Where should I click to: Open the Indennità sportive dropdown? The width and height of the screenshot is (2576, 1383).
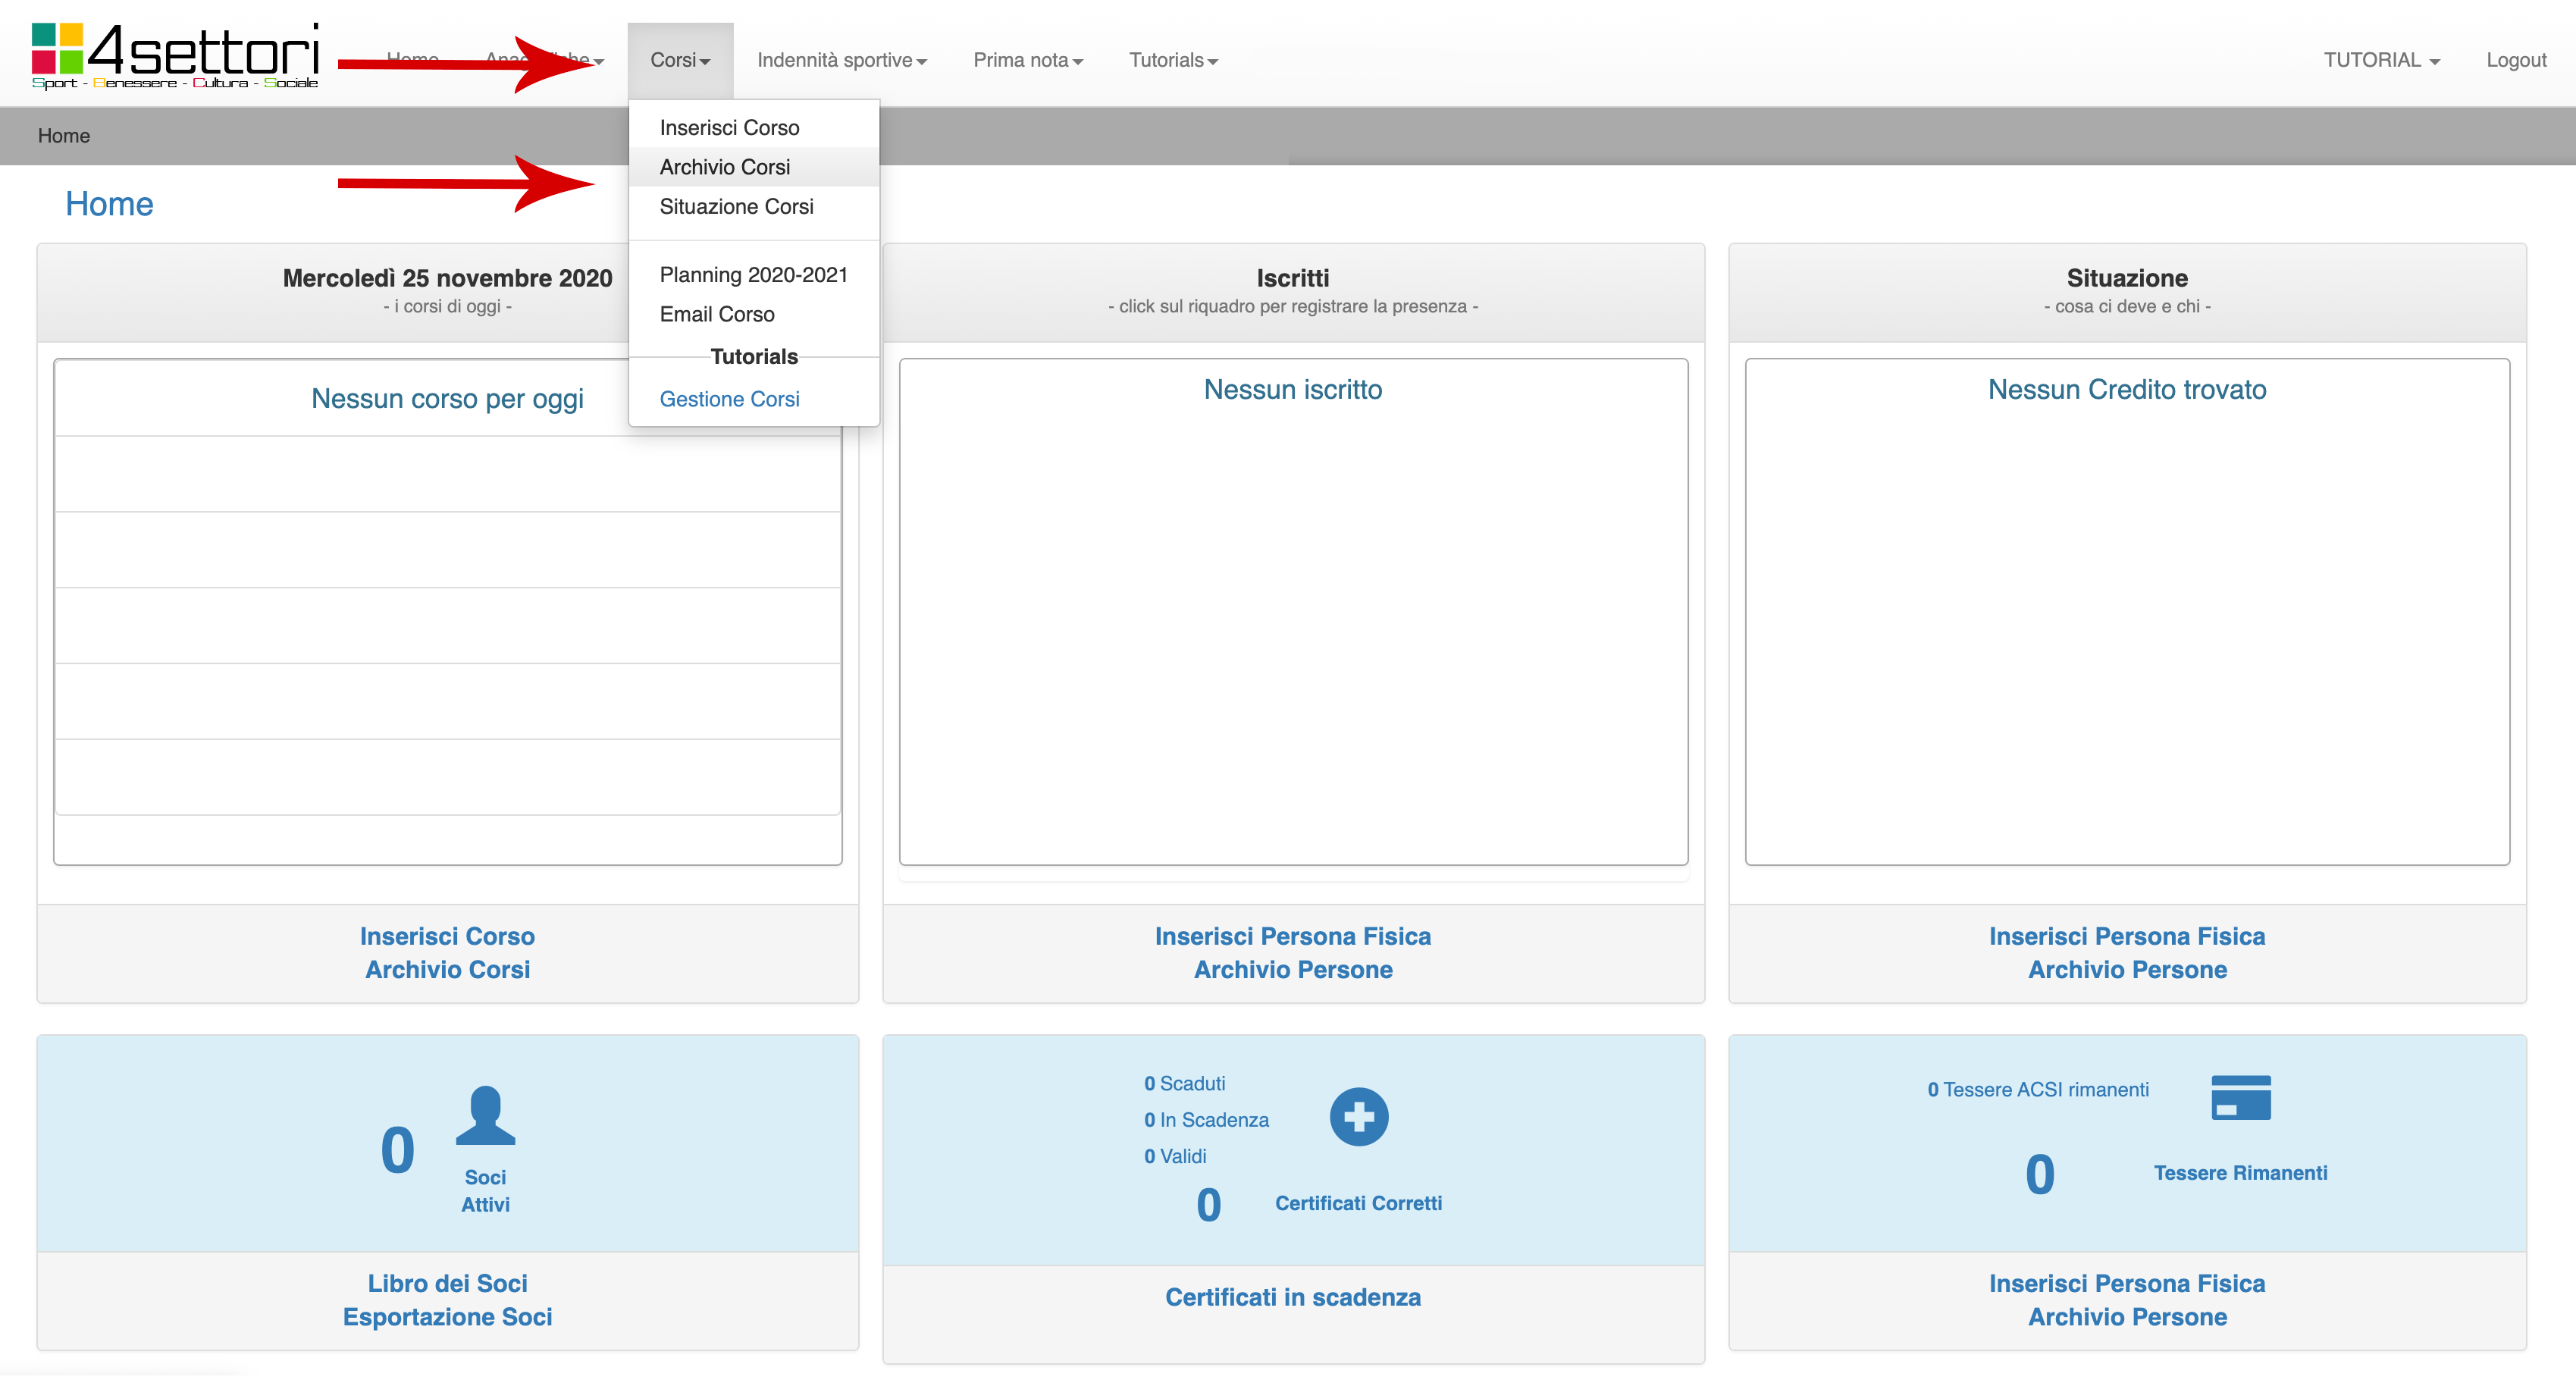[x=841, y=60]
